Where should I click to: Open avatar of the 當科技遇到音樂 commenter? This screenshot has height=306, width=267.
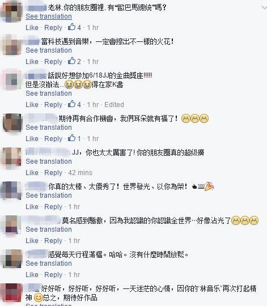11,45
